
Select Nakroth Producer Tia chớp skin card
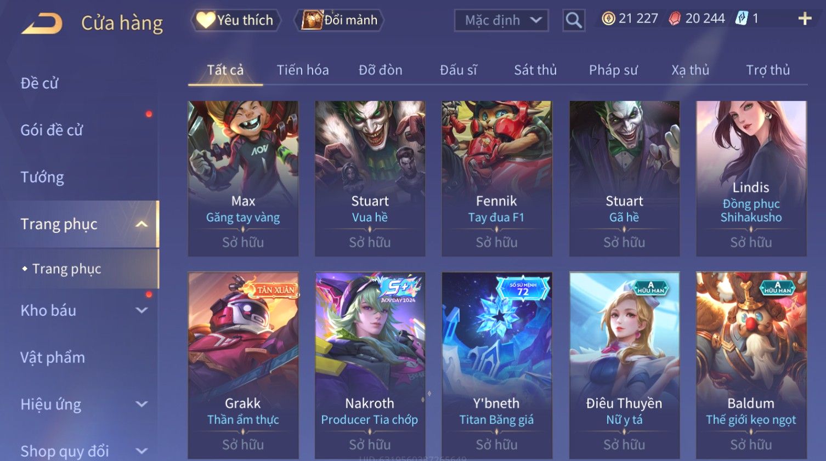coord(370,365)
